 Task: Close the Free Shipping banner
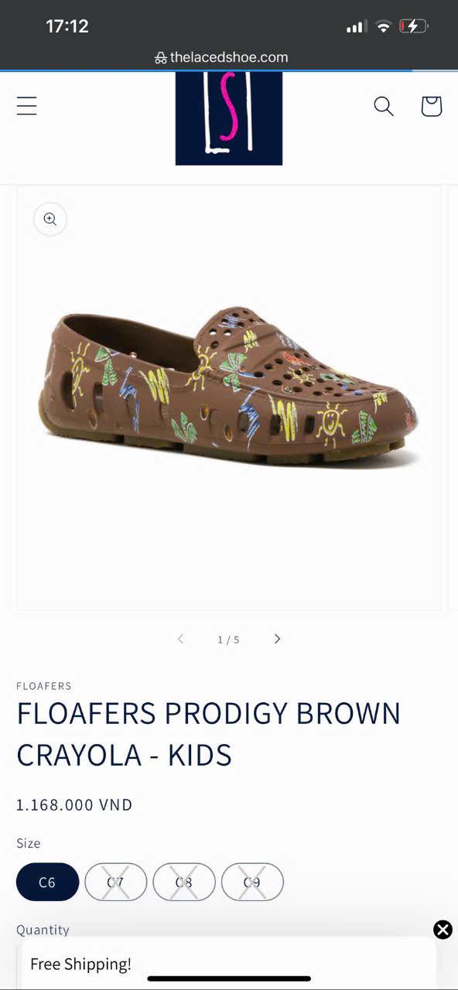pyautogui.click(x=443, y=930)
